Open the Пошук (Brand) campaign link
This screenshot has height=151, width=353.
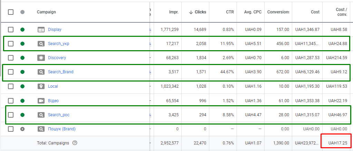tap(61, 129)
